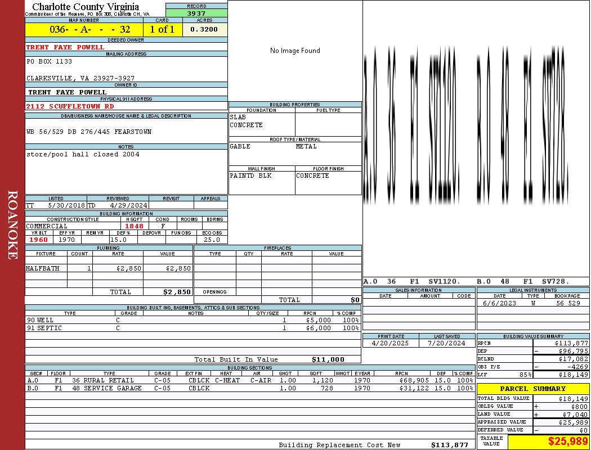Viewport: 591px width, 450px height.
Task: Click the '90 WELL' built-in row
Action: pyautogui.click(x=192, y=319)
